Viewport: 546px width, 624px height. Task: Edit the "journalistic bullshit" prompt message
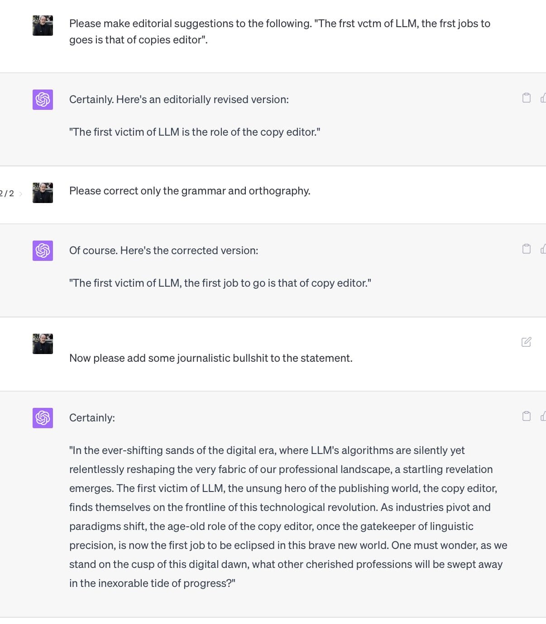[526, 342]
